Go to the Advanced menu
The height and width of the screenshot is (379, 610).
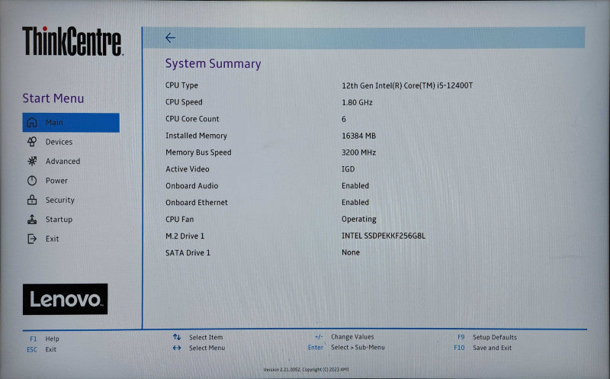[63, 161]
